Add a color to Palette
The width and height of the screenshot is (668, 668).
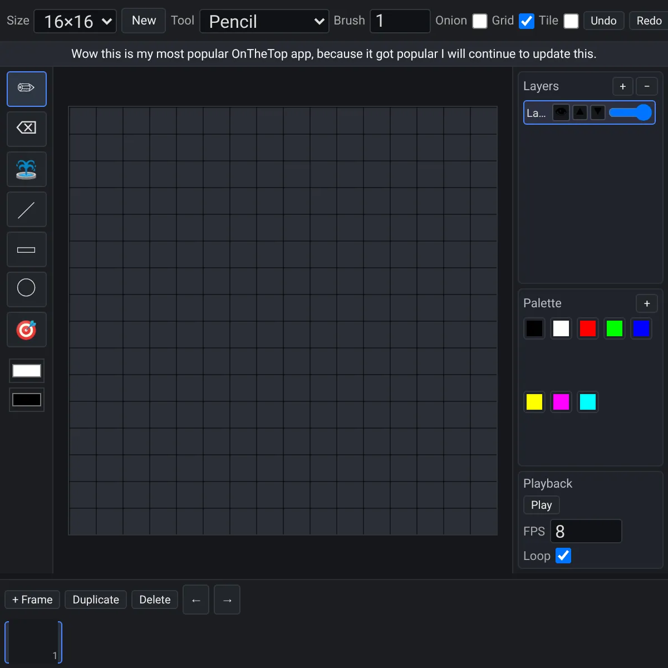(647, 303)
